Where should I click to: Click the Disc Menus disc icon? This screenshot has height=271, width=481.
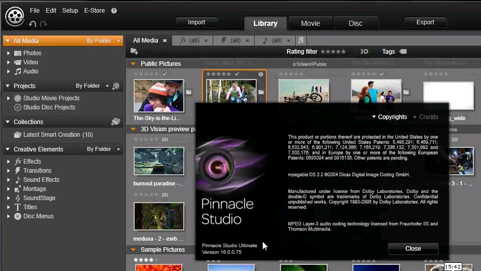pyautogui.click(x=18, y=216)
